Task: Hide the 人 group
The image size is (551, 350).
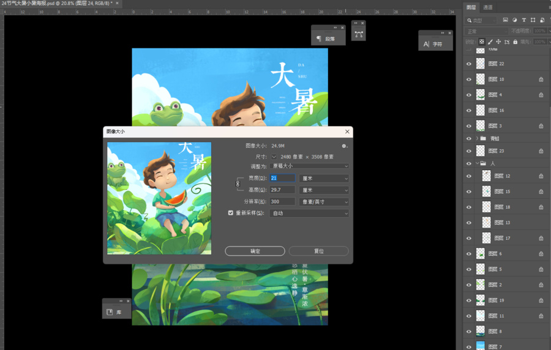Action: coord(469,163)
